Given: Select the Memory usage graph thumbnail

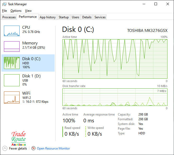Looking at the screenshot, I should (x=12, y=47).
